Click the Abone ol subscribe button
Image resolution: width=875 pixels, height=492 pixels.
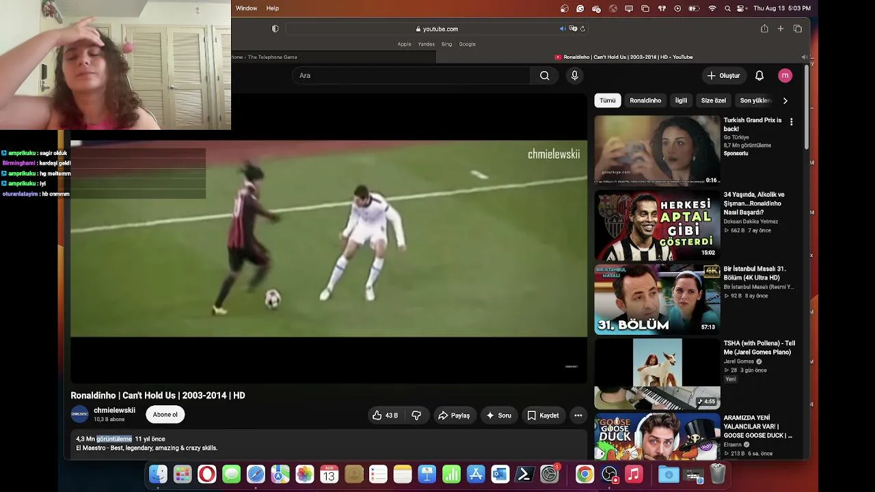click(165, 415)
